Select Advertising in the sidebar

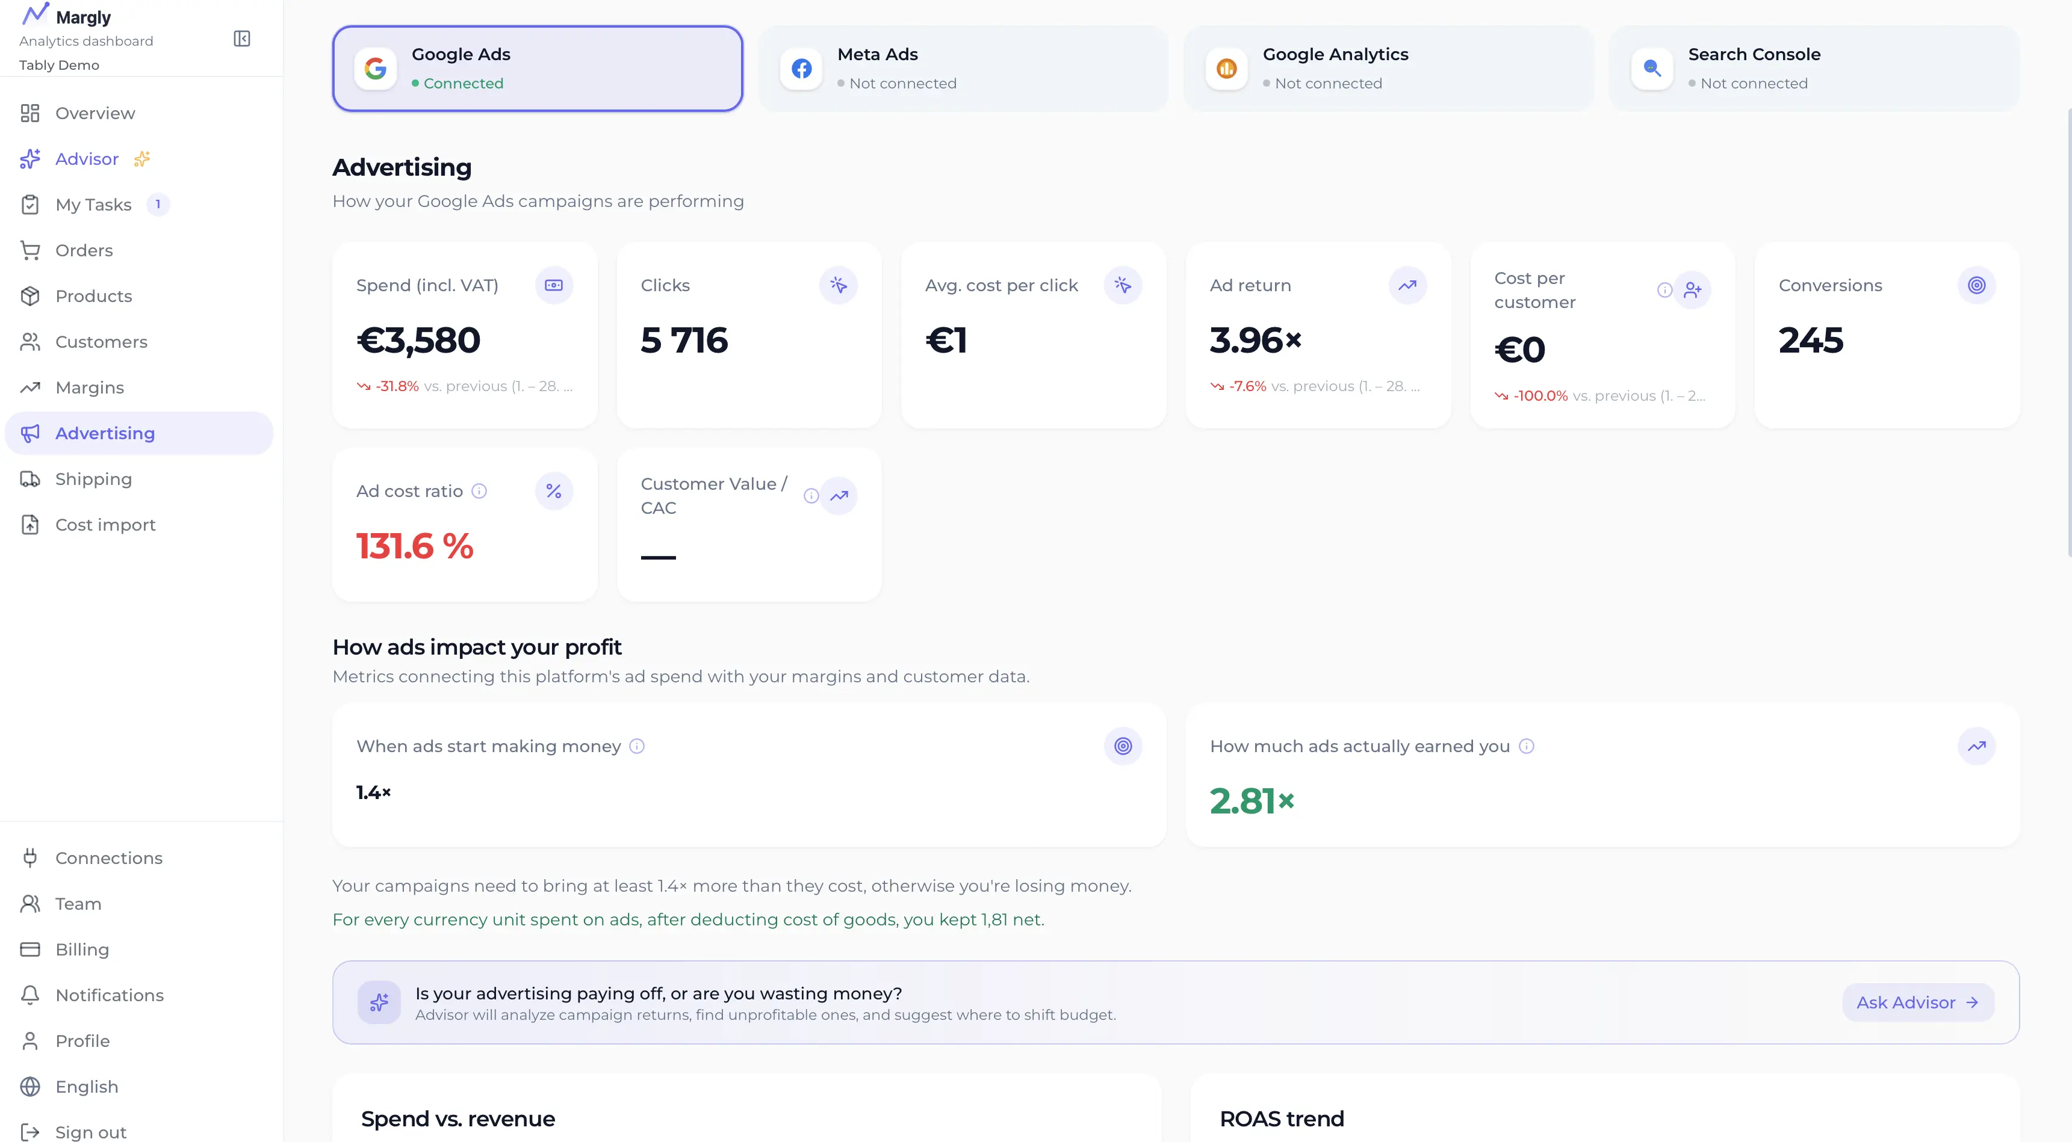139,433
